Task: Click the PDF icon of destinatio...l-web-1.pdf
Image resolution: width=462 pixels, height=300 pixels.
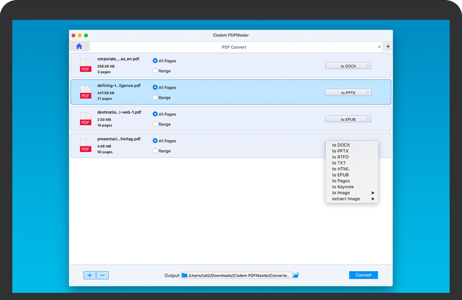Action: tap(85, 119)
